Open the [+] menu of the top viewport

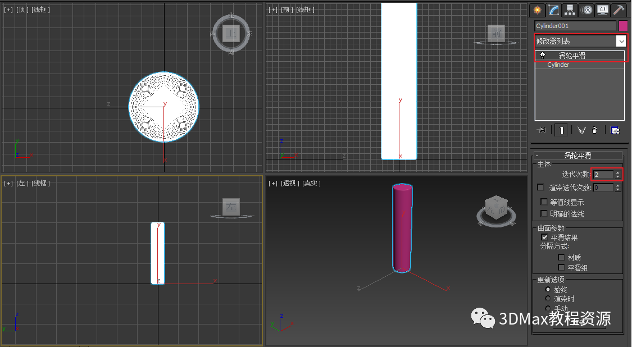pos(8,10)
